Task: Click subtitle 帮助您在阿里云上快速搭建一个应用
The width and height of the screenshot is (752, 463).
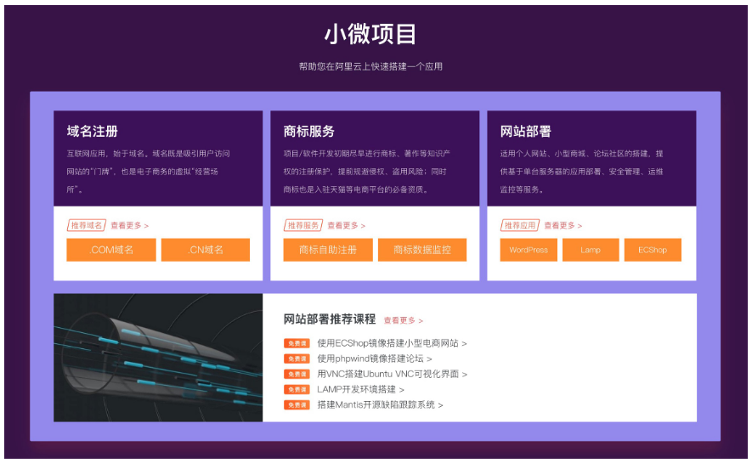Action: tap(370, 66)
